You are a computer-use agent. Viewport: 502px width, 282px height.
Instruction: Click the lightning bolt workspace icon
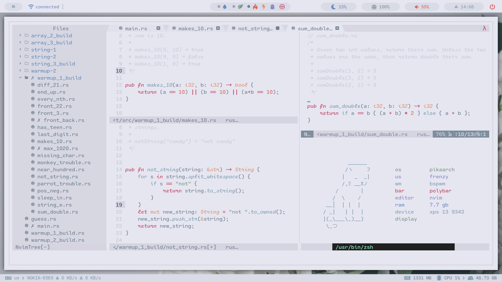click(264, 7)
